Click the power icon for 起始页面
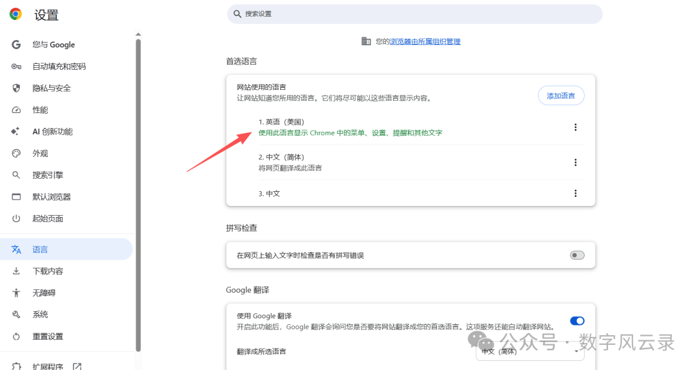 (x=16, y=218)
